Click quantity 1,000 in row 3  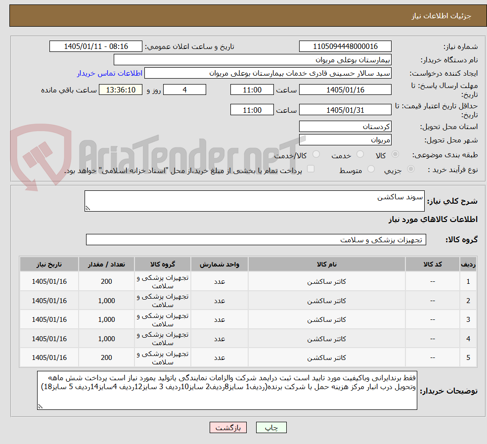[106, 319]
